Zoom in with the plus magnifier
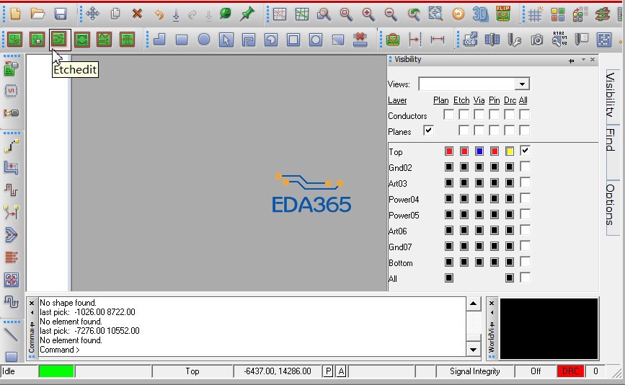This screenshot has height=385, width=625. pos(368,14)
